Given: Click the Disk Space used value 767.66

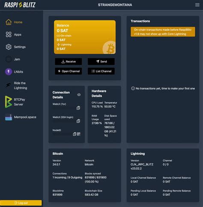Looking at the screenshot, I should click(110, 129).
